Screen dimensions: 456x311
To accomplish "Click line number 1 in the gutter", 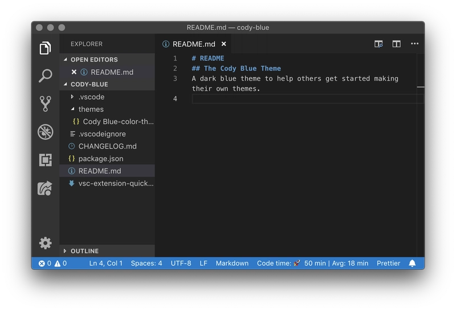I will (x=175, y=58).
